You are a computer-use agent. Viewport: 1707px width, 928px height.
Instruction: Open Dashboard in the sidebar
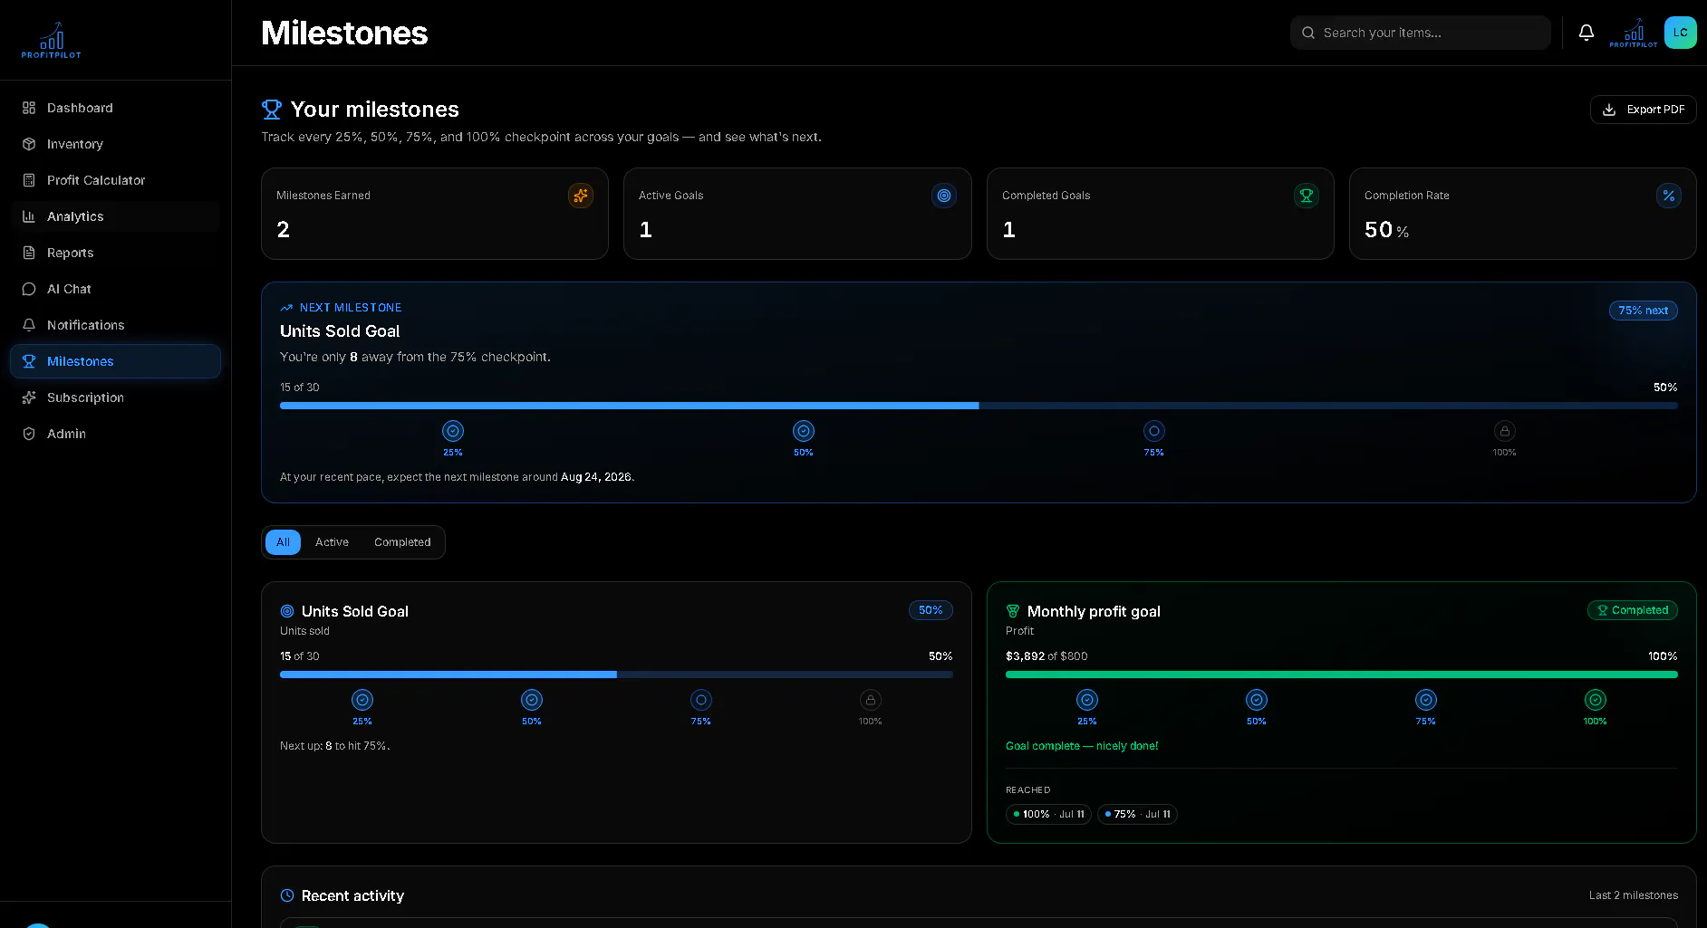pos(115,108)
